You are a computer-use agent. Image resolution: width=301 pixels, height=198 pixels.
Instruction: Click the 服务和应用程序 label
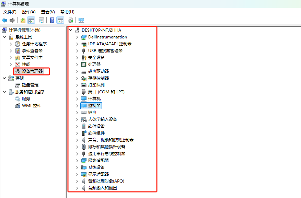(x=30, y=92)
